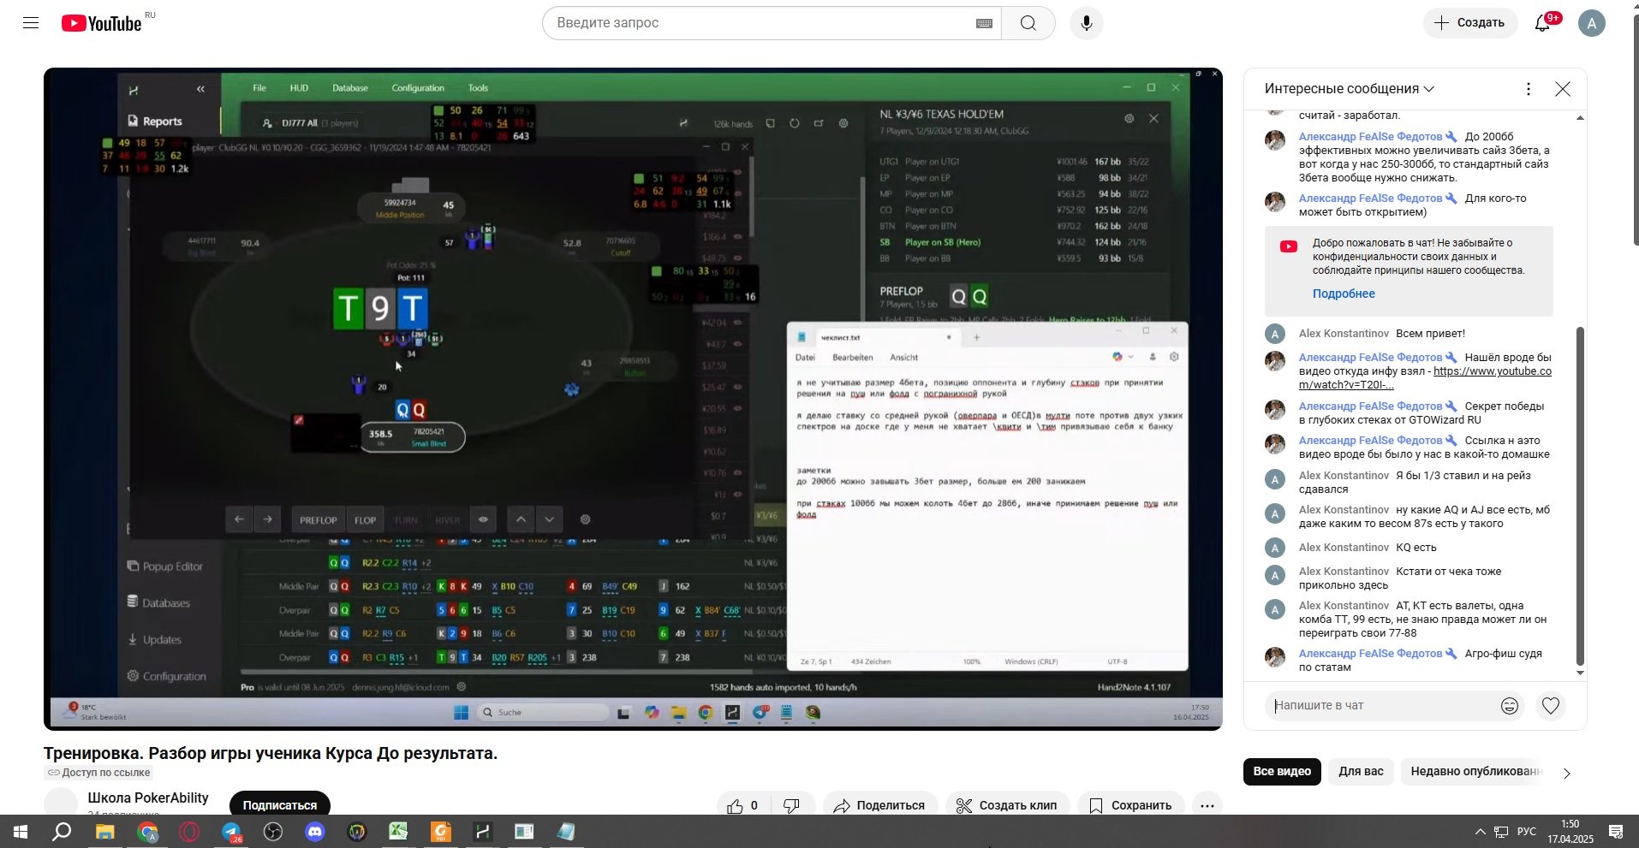Click the 'Всем привет!' chat message

coord(1430,334)
